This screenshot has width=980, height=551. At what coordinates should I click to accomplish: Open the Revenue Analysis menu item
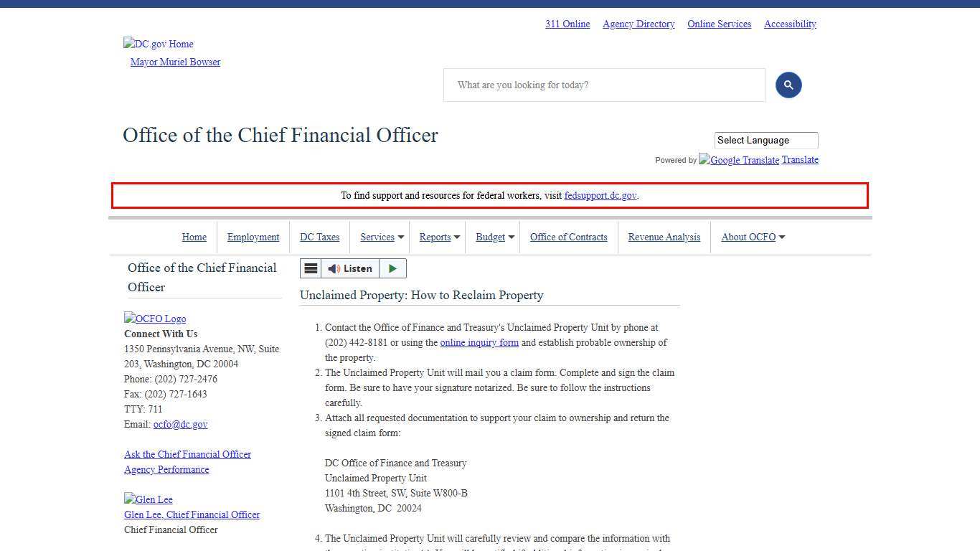click(x=664, y=237)
